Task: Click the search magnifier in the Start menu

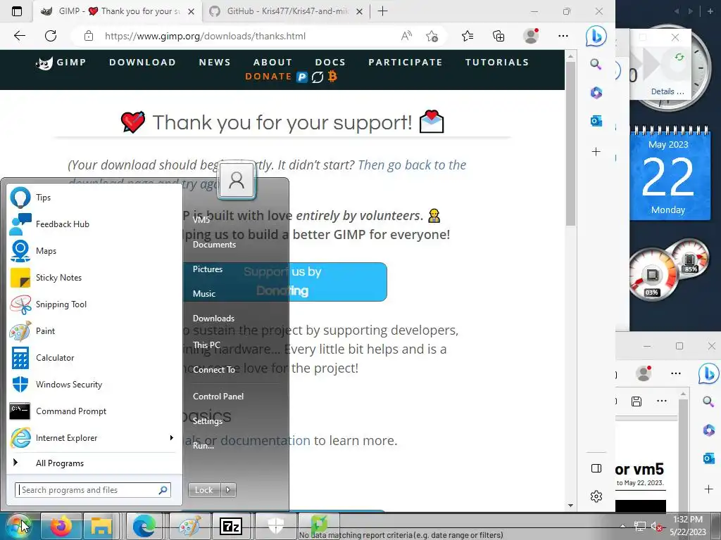Action: pyautogui.click(x=163, y=490)
